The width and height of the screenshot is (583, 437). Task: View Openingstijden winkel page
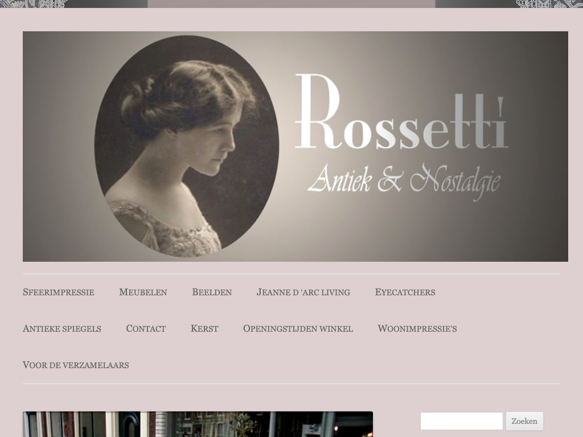(298, 328)
